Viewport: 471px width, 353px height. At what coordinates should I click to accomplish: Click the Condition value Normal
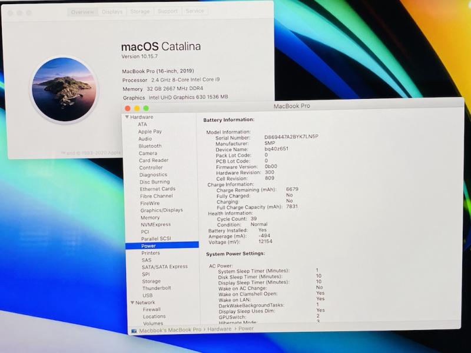click(x=259, y=224)
